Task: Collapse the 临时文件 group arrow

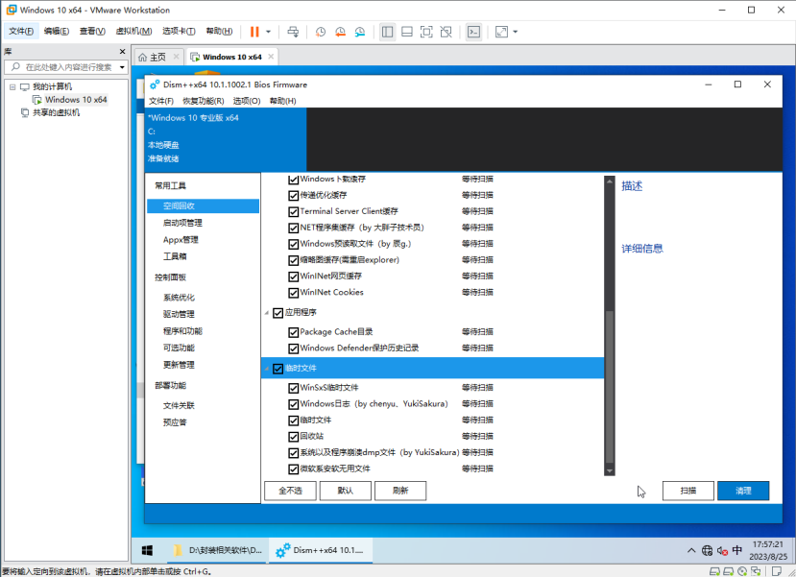Action: tap(267, 369)
